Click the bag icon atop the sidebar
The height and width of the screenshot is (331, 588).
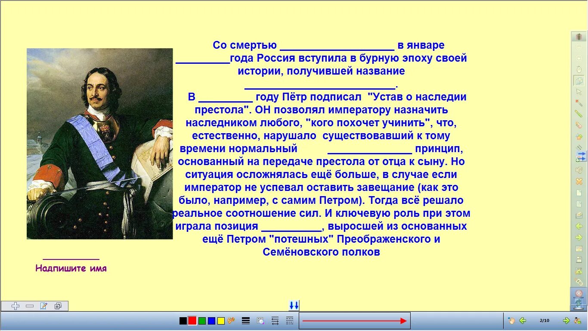click(x=579, y=37)
